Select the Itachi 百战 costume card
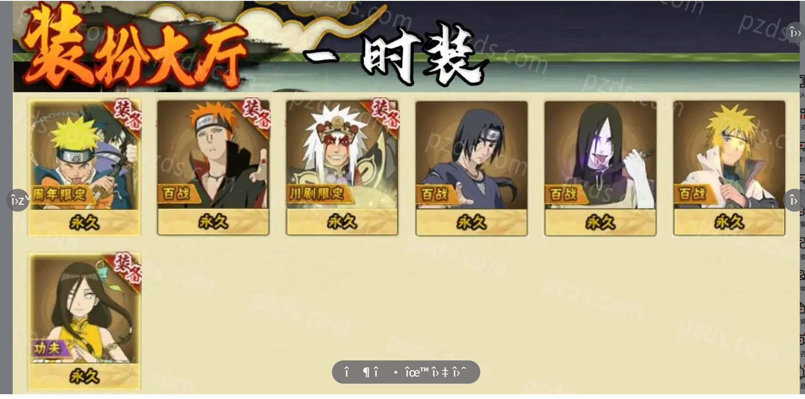The height and width of the screenshot is (399, 805). pyautogui.click(x=472, y=168)
